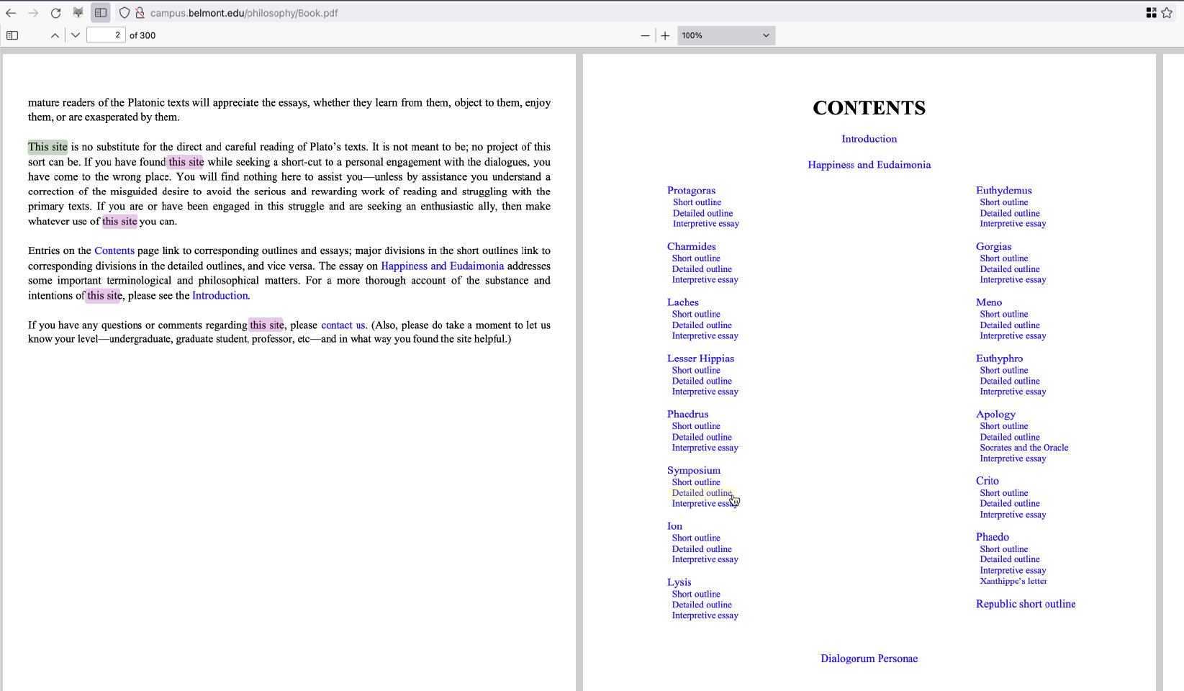This screenshot has height=691, width=1184.
Task: Toggle the browser sidebar button
Action: (101, 13)
